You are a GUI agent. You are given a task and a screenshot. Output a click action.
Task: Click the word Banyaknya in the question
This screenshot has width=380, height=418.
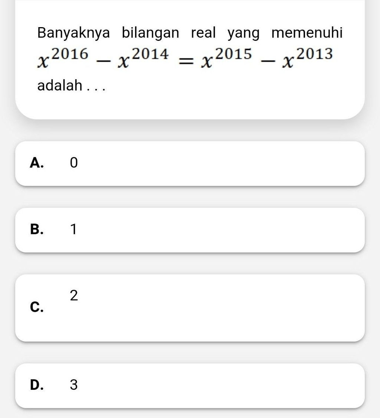(x=73, y=33)
